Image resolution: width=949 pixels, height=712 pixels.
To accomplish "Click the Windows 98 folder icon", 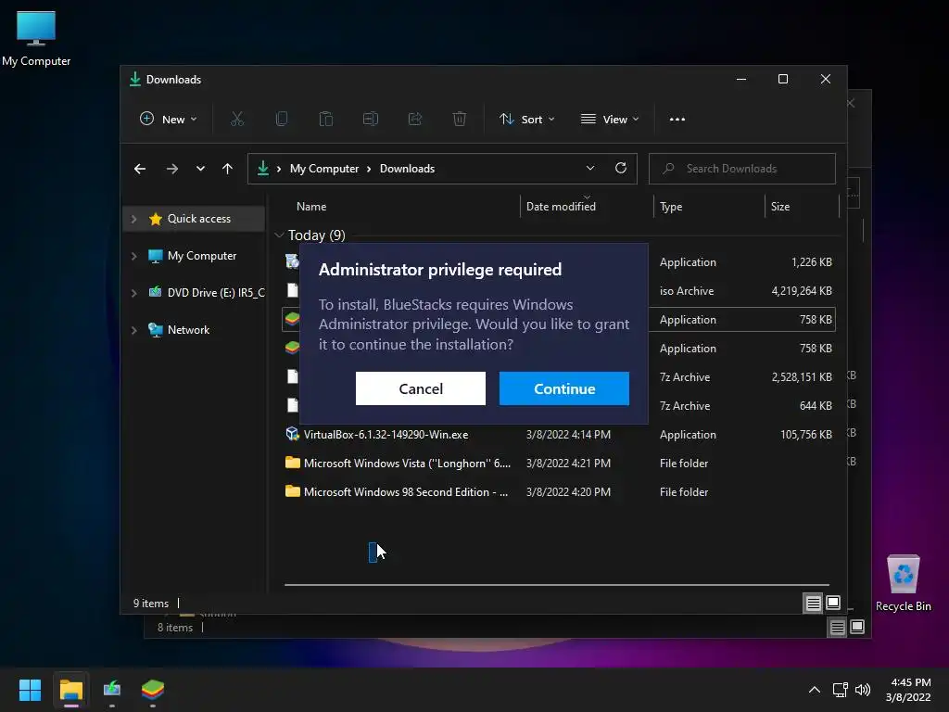I will (292, 491).
